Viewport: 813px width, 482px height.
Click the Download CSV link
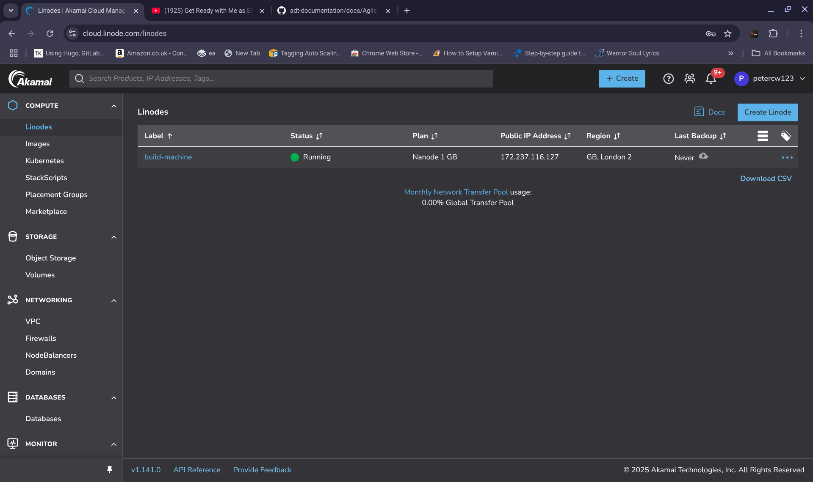[x=766, y=178]
